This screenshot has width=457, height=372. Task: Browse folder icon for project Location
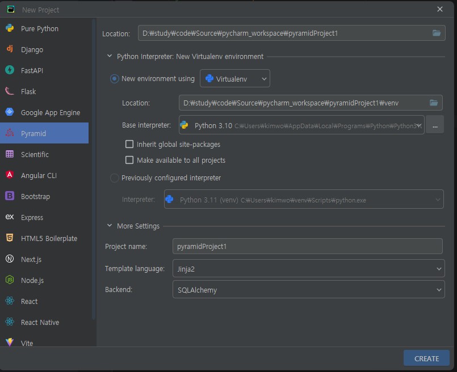click(x=436, y=33)
